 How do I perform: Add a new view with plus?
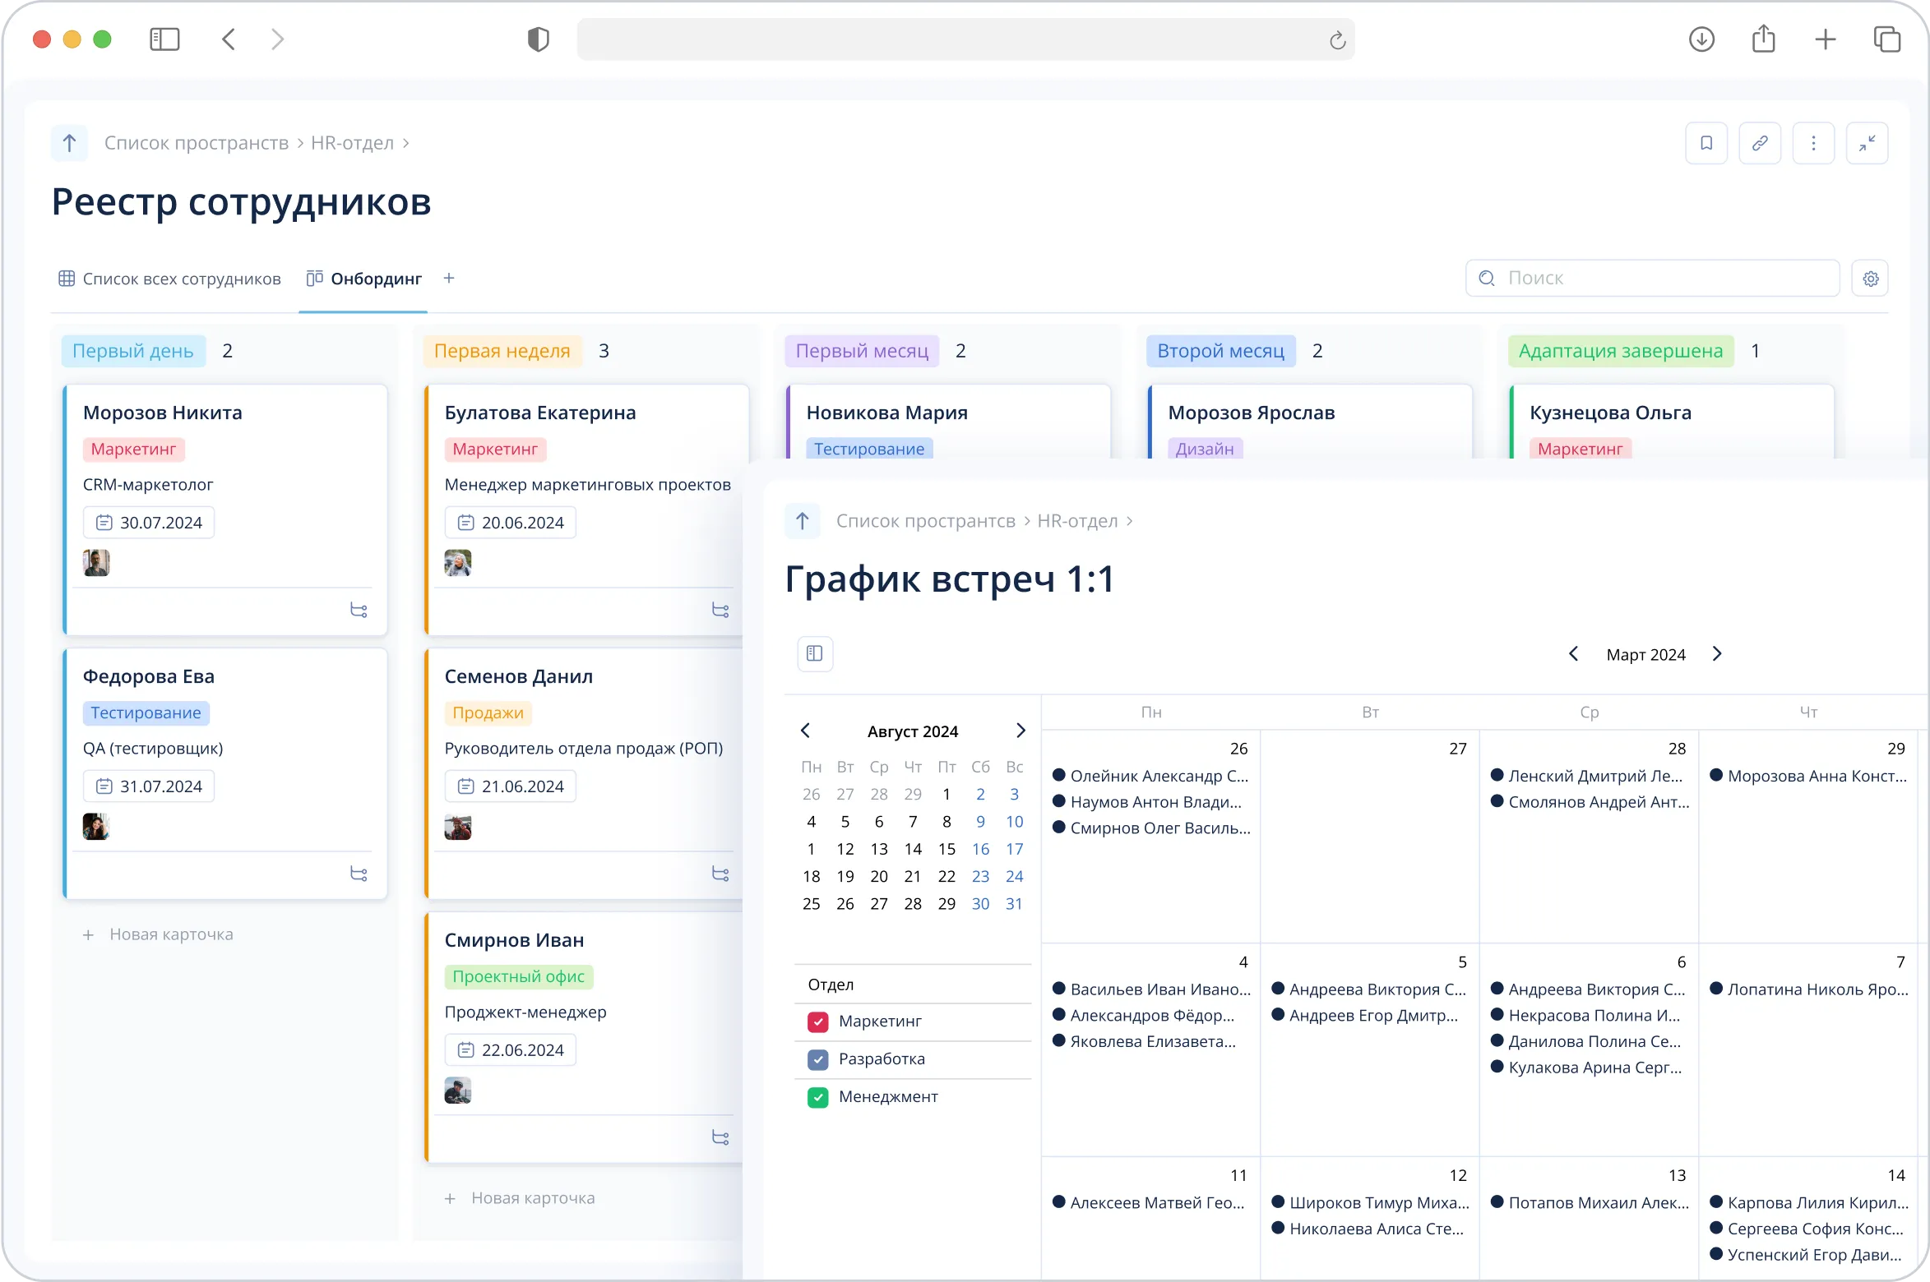click(x=449, y=279)
